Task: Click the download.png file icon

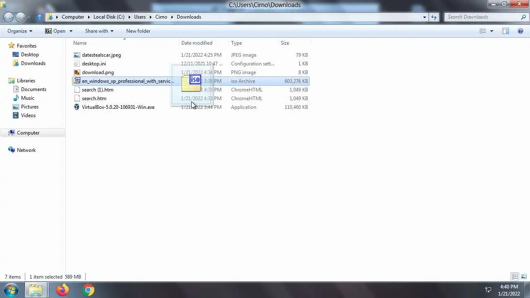Action: click(x=77, y=72)
